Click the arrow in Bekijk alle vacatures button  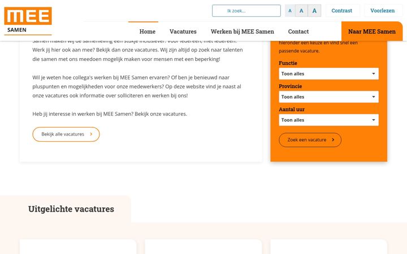(91, 134)
